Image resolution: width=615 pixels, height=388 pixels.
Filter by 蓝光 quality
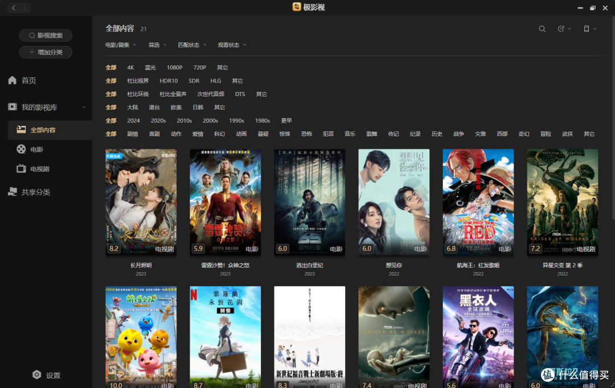pos(150,68)
